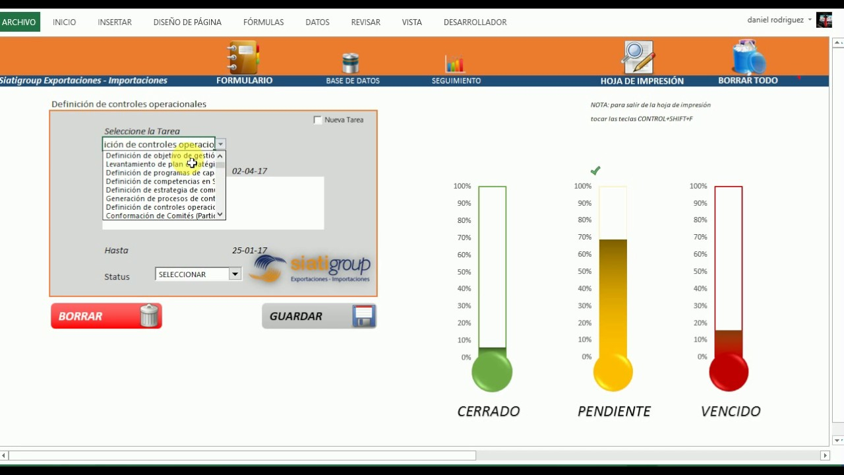The image size is (844, 475).
Task: Click the task list scroll up arrow
Action: (x=220, y=156)
